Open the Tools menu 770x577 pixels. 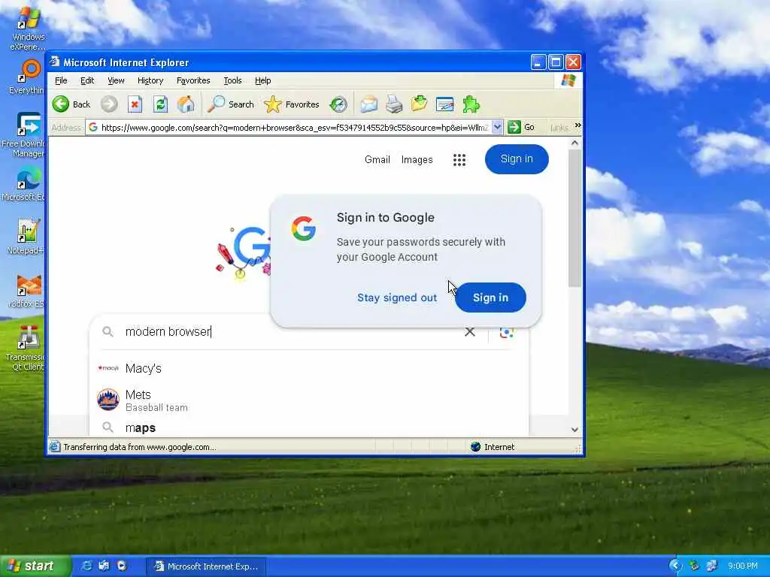coord(232,80)
